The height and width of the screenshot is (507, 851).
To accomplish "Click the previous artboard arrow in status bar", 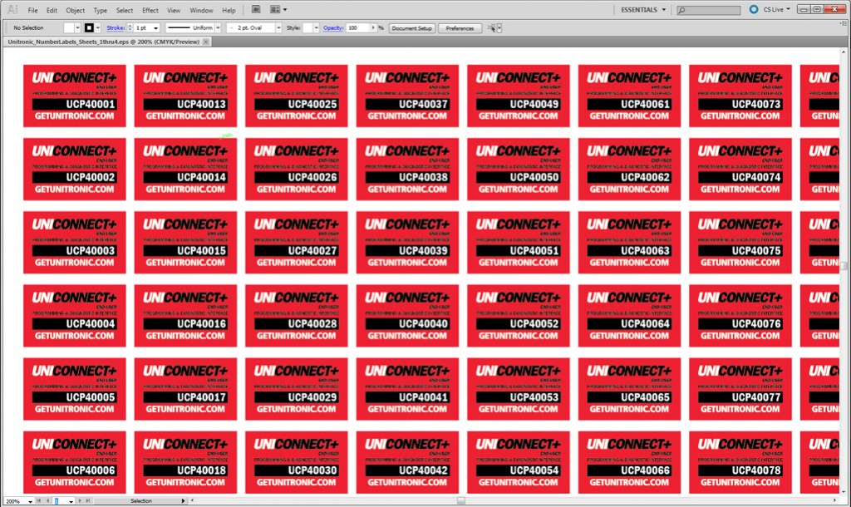I will (x=48, y=501).
